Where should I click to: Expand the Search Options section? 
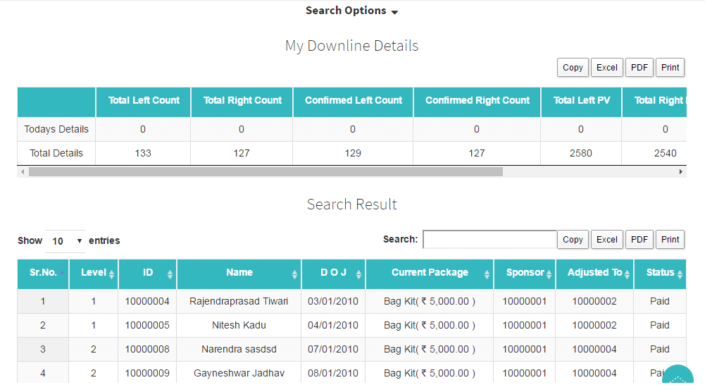coord(351,11)
